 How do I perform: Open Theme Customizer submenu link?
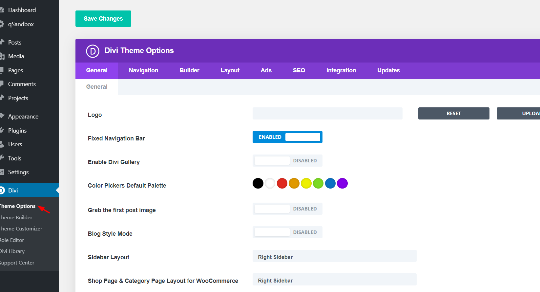pos(21,229)
